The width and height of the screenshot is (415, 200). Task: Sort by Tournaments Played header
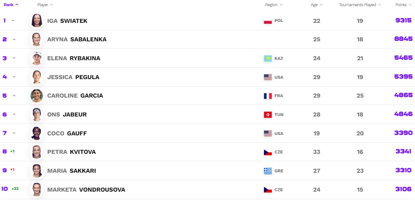360,4
